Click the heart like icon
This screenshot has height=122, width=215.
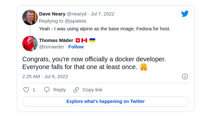pyautogui.click(x=26, y=90)
